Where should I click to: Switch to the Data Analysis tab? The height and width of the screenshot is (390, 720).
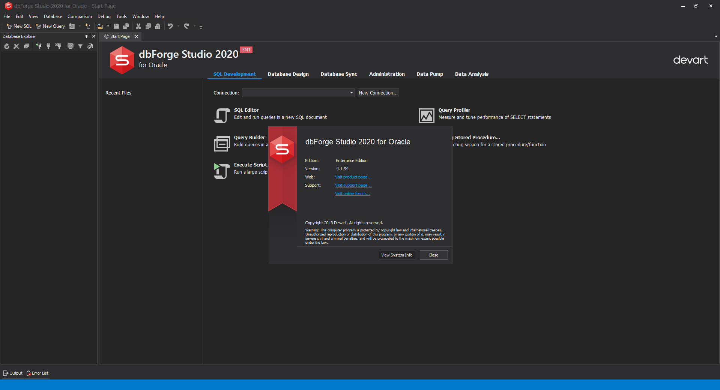click(x=472, y=74)
